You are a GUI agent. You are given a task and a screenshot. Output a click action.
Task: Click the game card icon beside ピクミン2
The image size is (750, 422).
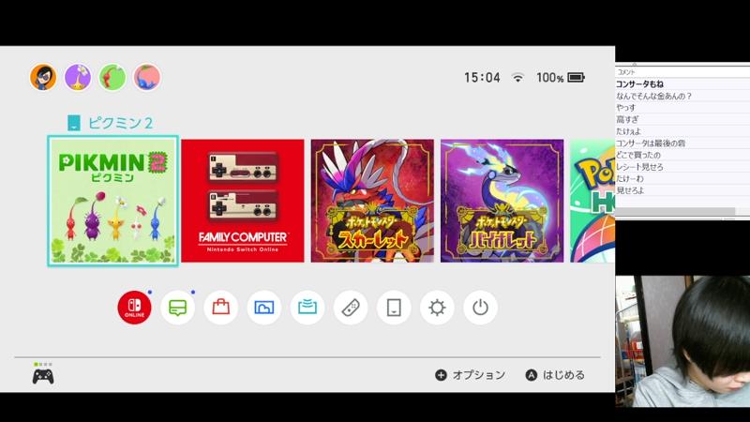(74, 123)
